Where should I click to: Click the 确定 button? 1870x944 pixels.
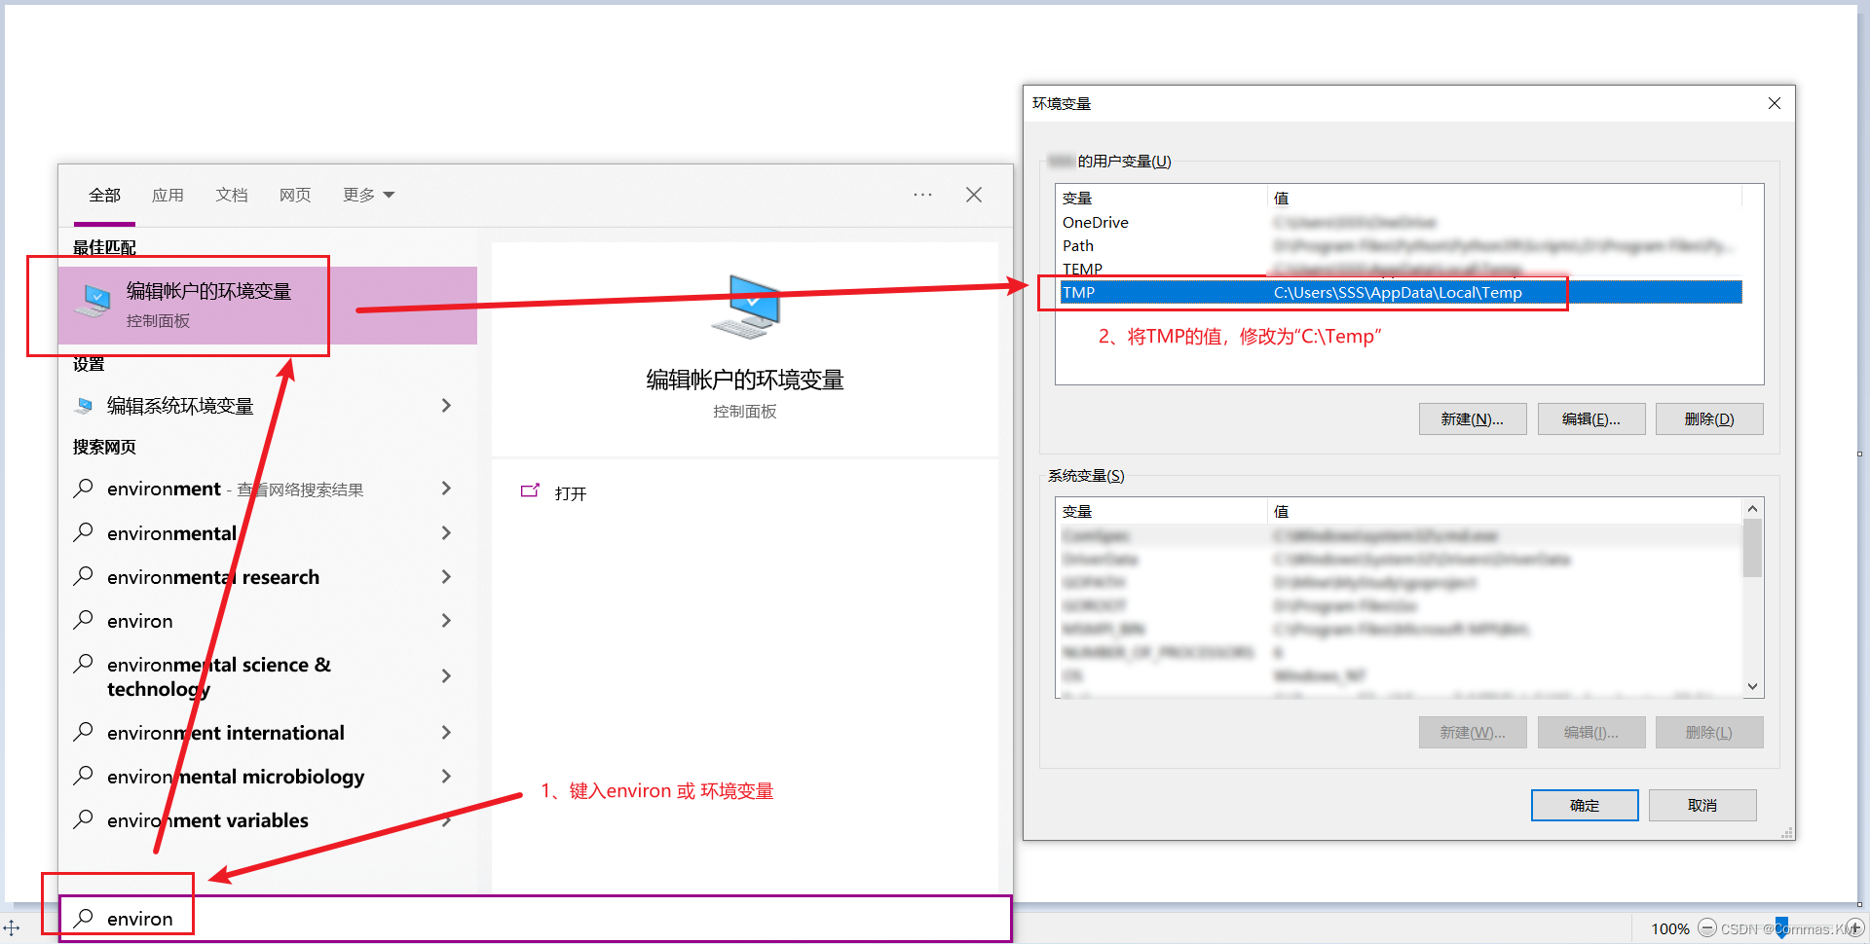coord(1584,805)
